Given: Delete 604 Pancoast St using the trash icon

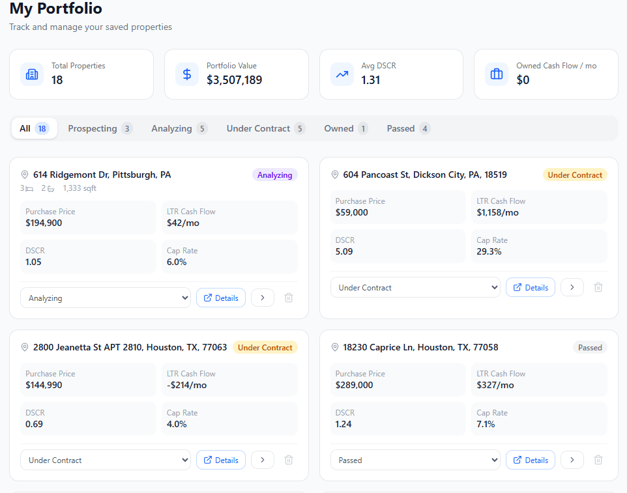Looking at the screenshot, I should coord(598,287).
